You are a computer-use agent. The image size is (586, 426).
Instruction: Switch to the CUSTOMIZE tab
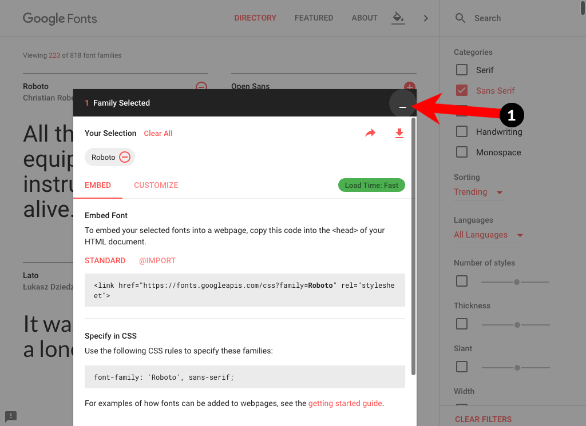pyautogui.click(x=156, y=186)
